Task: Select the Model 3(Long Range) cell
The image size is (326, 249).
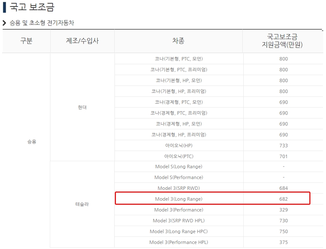Action: click(x=179, y=199)
